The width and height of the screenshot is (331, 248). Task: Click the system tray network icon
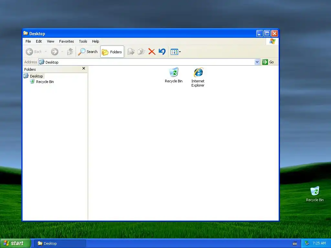click(307, 243)
